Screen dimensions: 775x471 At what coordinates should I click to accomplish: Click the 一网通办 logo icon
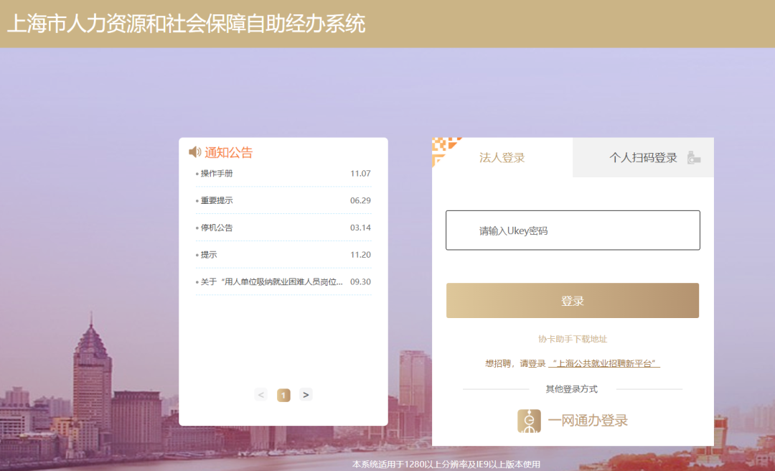[x=529, y=421]
